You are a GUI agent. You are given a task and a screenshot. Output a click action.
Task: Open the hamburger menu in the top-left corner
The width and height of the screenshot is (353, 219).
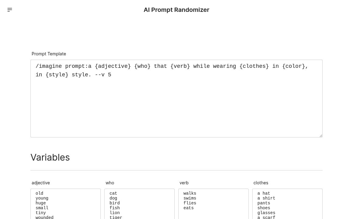click(10, 10)
